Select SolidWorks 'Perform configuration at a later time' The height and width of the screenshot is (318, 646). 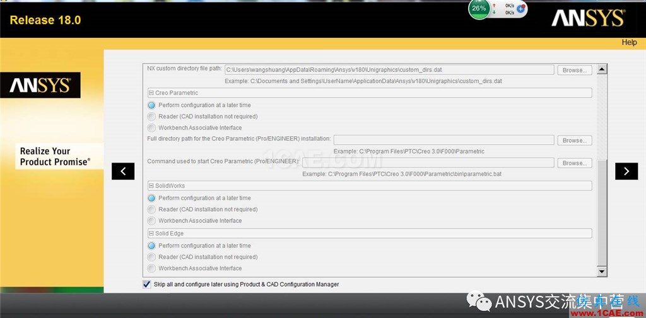click(151, 198)
